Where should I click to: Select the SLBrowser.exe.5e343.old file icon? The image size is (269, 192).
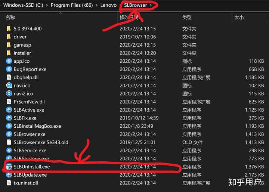[x=9, y=142]
